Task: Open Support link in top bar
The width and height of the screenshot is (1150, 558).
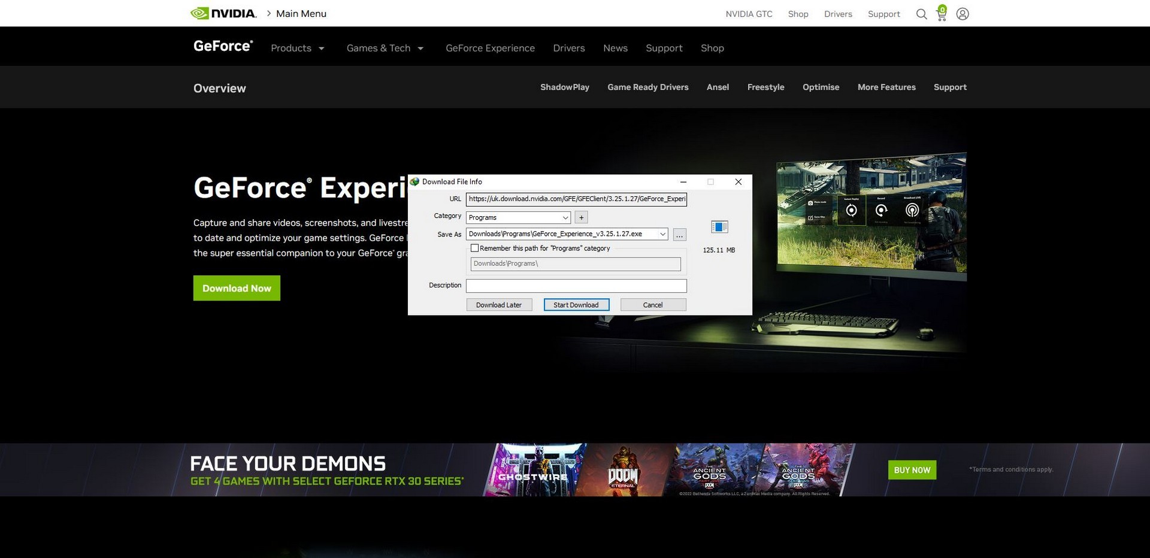Action: (x=883, y=14)
